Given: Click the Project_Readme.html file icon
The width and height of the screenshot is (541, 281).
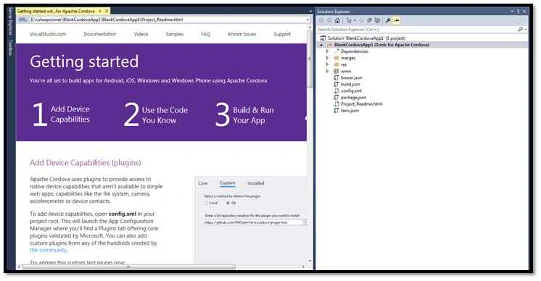Looking at the screenshot, I should (x=336, y=104).
